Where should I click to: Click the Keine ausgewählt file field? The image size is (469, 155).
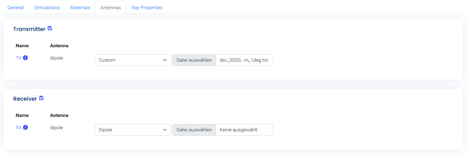pyautogui.click(x=244, y=130)
